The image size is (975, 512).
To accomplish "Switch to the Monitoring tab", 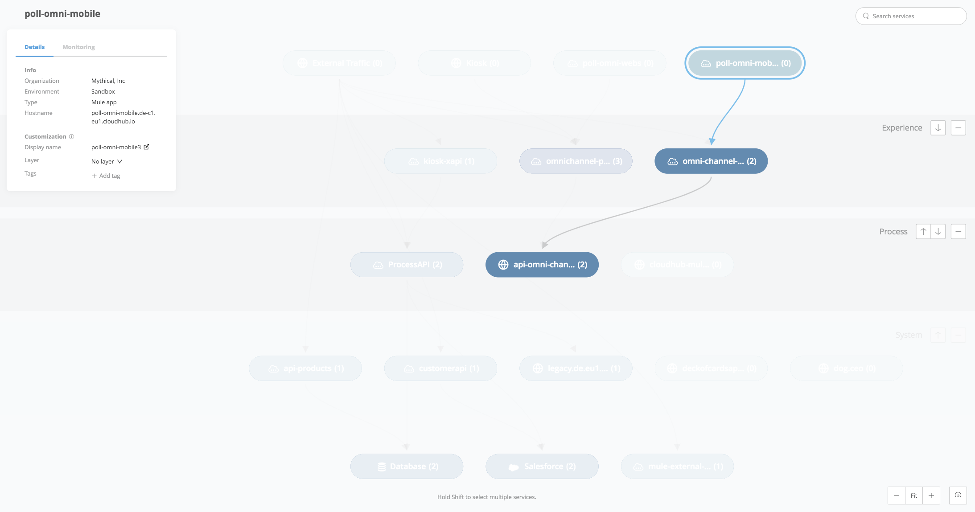I will (x=78, y=46).
